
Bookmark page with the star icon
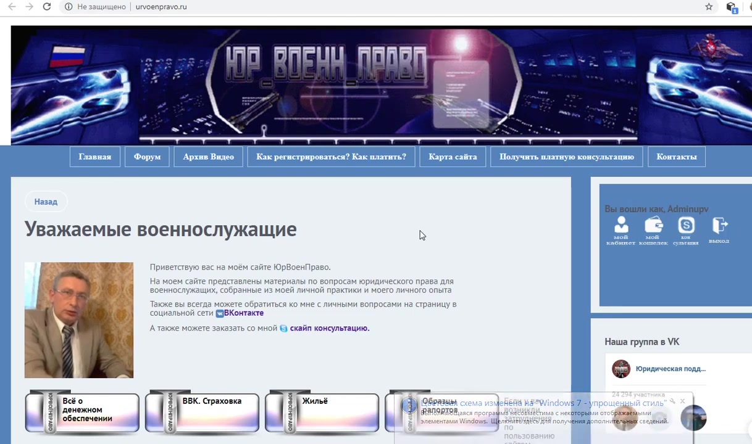(709, 7)
